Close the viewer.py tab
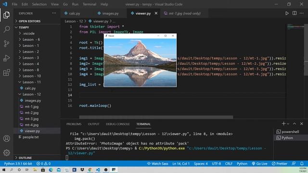308x173 pixels. 156,13
